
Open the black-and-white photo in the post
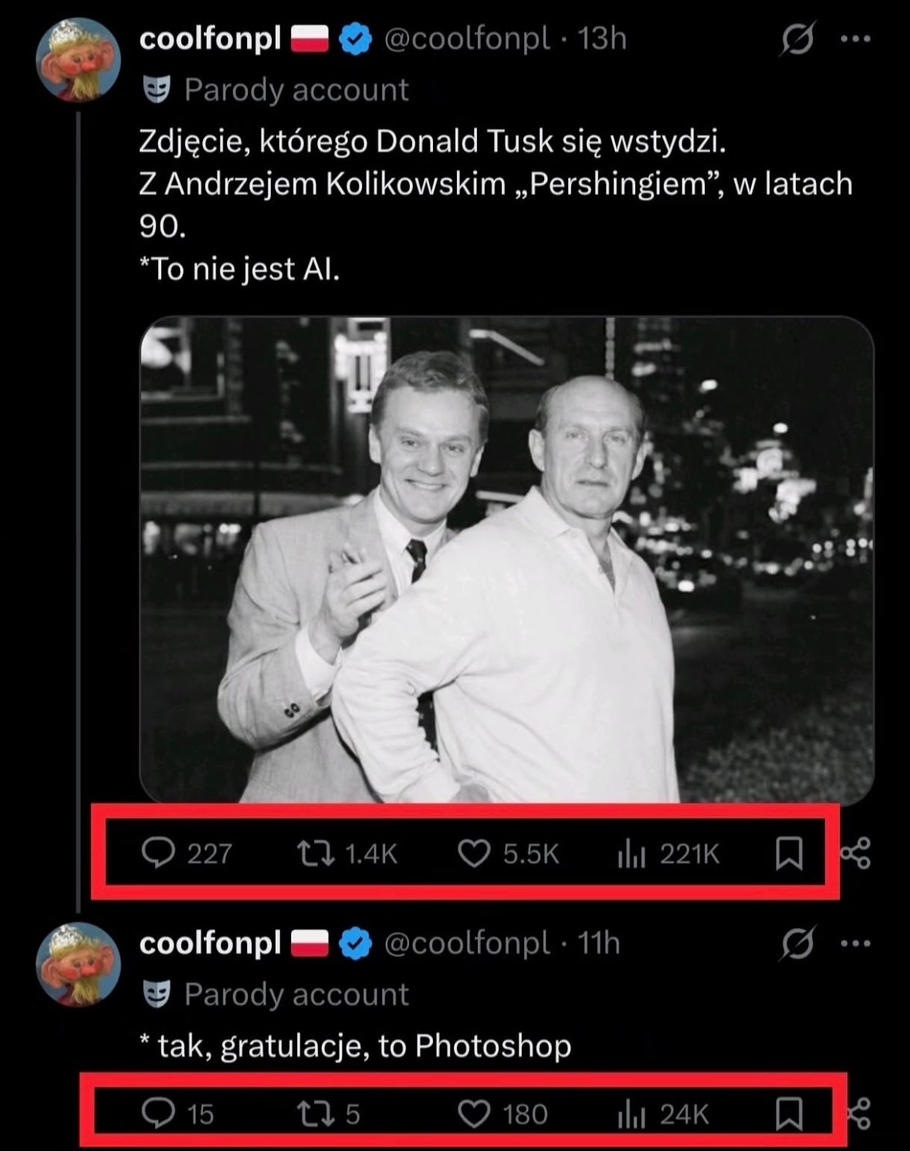pyautogui.click(x=506, y=560)
